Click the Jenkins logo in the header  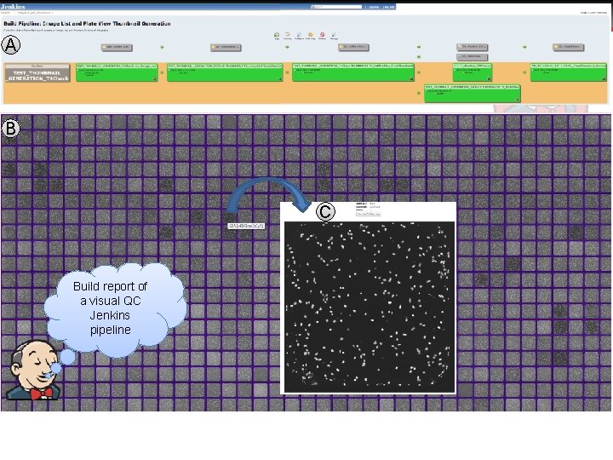point(13,7)
